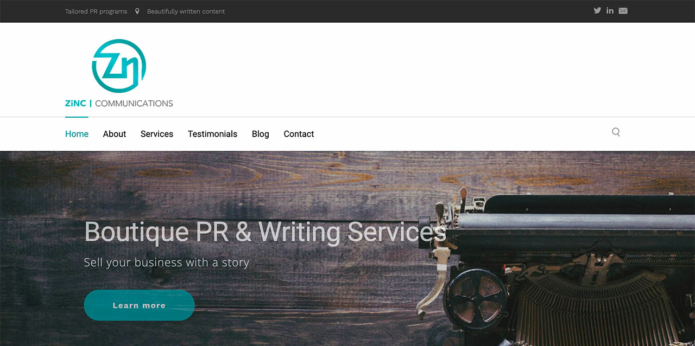Click the circular Zn logo

pyautogui.click(x=119, y=66)
